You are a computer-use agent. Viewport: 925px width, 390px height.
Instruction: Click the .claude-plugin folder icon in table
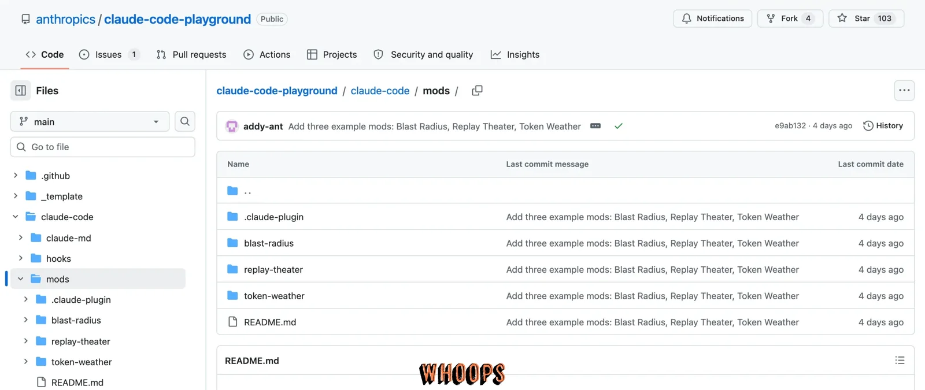click(x=232, y=217)
